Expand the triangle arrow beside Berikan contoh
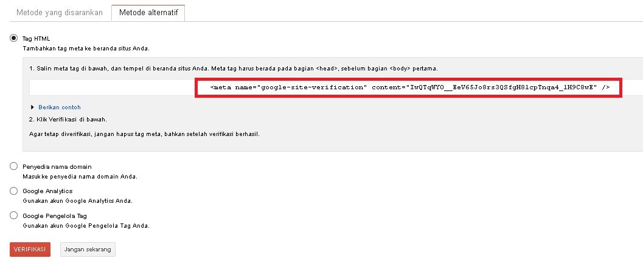 [32, 107]
